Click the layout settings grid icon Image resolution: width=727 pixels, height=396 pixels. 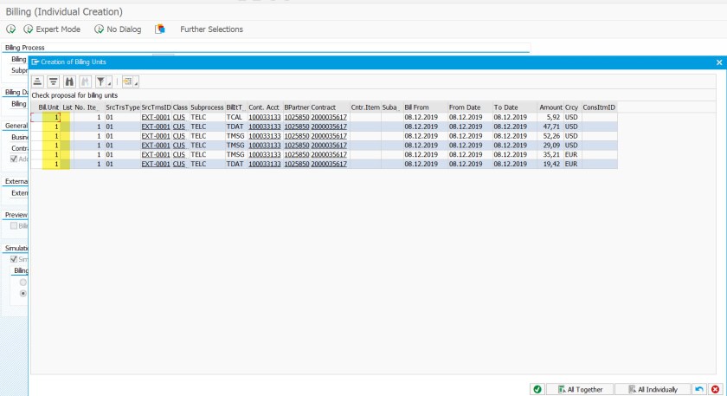127,81
